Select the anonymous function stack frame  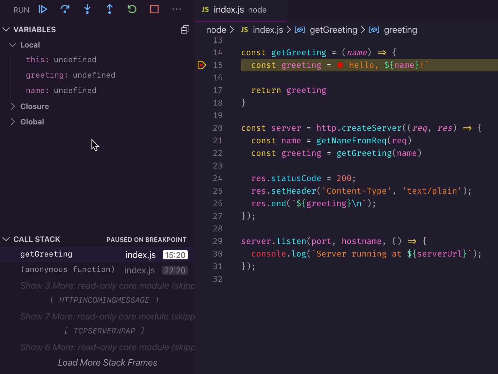click(x=67, y=269)
